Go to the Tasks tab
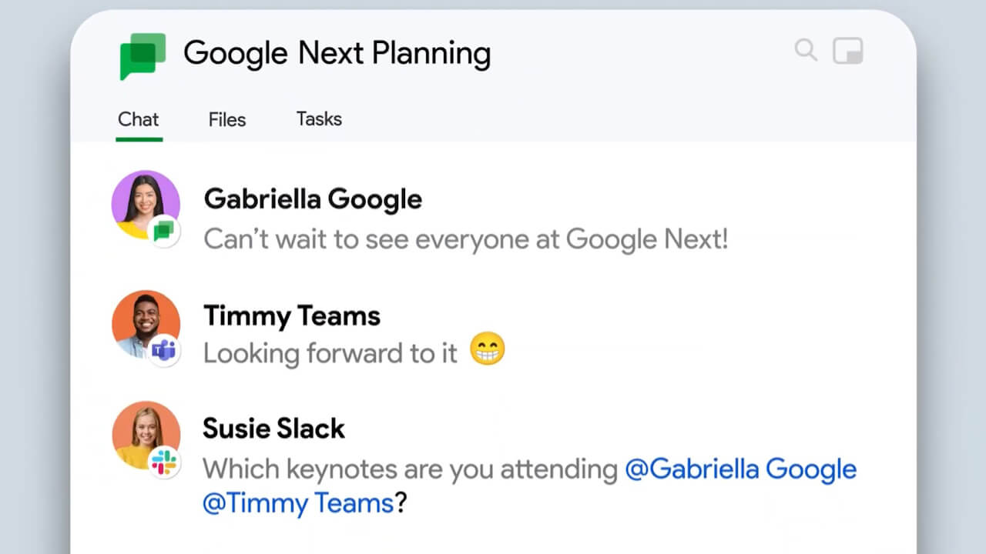Viewport: 986px width, 554px height. point(319,119)
